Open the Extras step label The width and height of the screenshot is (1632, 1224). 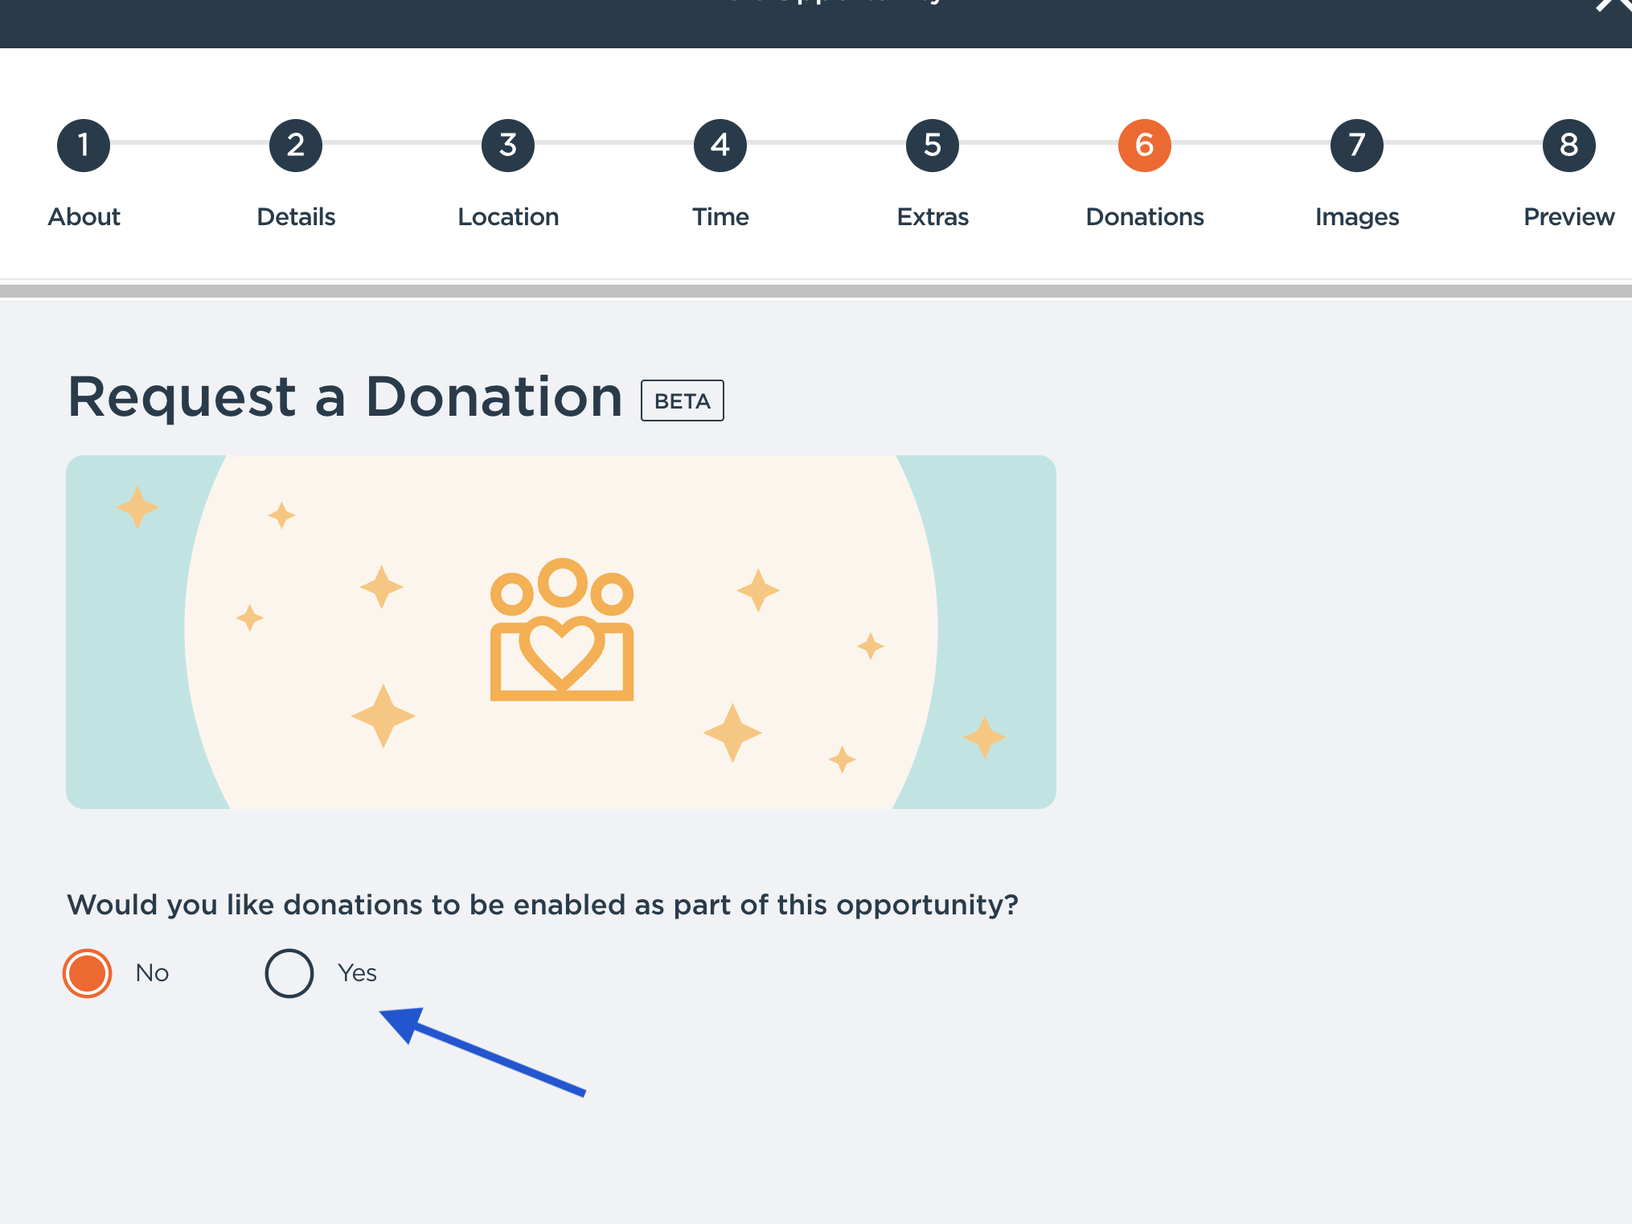[x=933, y=217]
